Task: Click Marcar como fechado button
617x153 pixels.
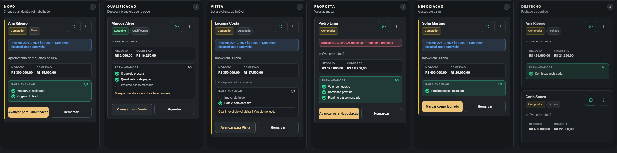Action: (442, 107)
